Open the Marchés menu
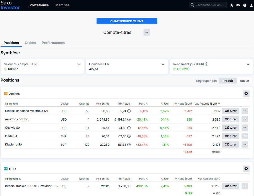Screen dimensions: 254x196 pyautogui.click(x=62, y=5)
